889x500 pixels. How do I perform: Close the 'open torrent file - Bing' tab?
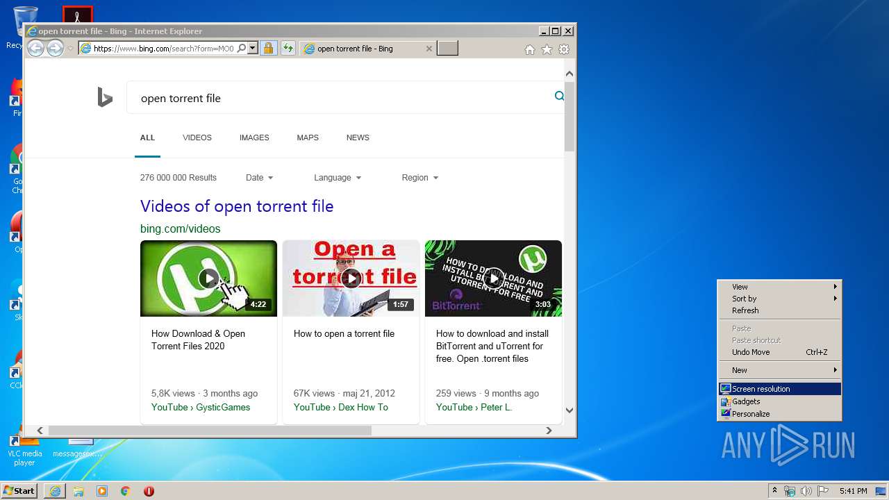429,49
